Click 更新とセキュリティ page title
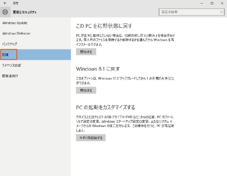Screen dimensions: 227x176 coord(25,12)
